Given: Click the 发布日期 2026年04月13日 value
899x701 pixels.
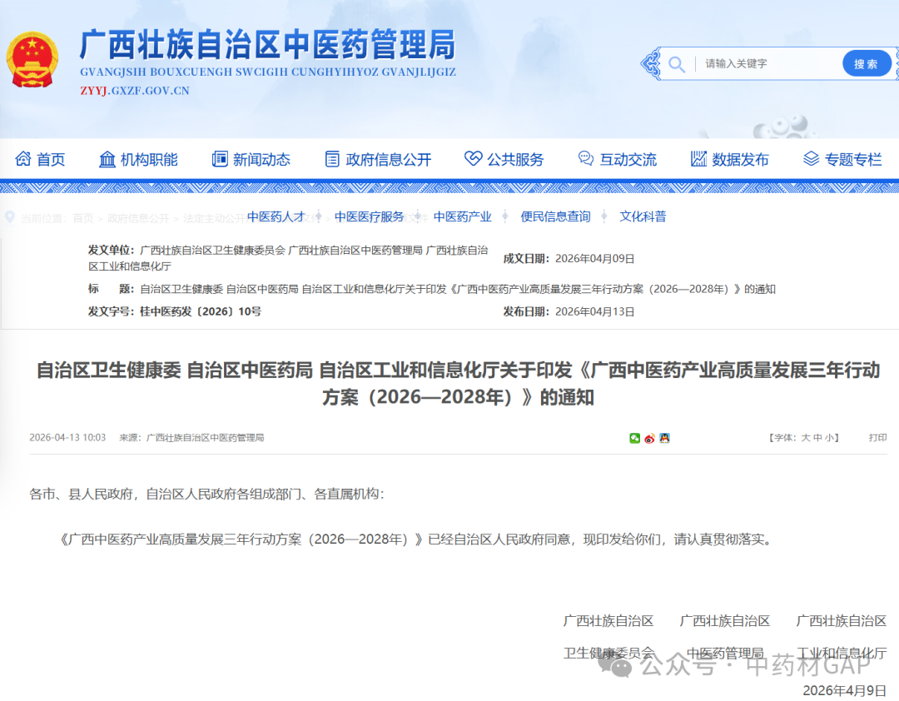Looking at the screenshot, I should tap(595, 311).
